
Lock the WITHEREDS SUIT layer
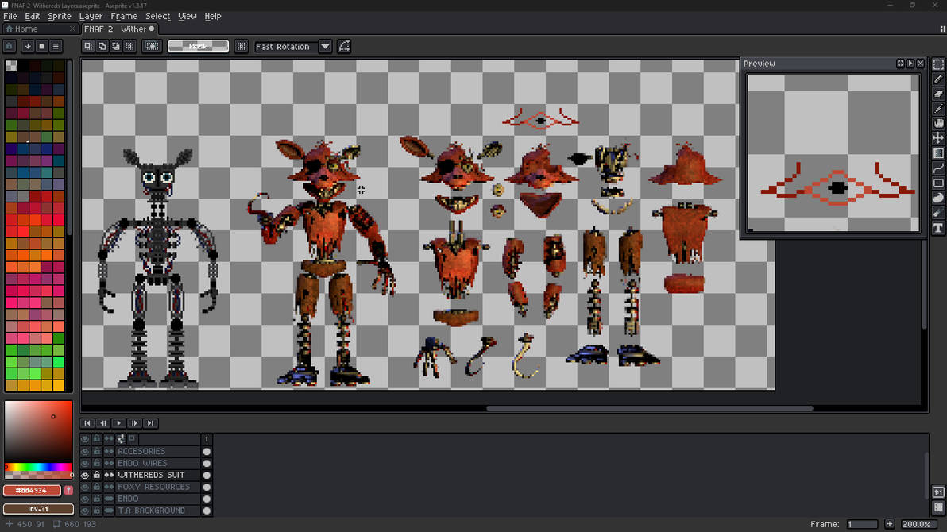pyautogui.click(x=97, y=476)
